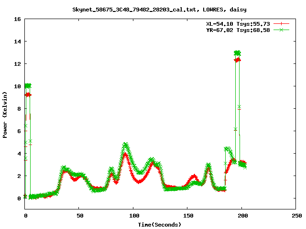Click the green YR legend line sample

pos(281,30)
